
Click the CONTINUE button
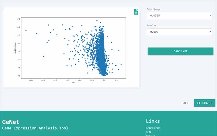coord(205,103)
